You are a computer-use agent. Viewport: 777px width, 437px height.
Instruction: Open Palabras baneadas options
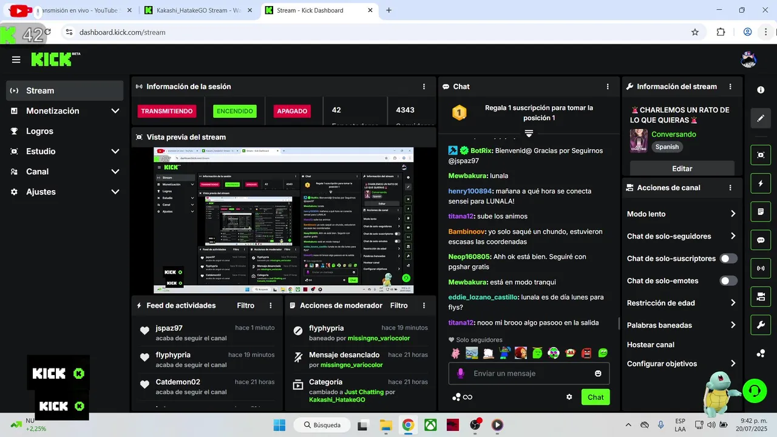[681, 325]
